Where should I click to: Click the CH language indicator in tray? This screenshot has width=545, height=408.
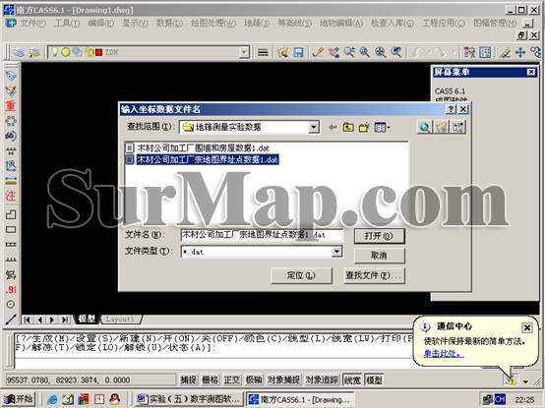point(500,398)
